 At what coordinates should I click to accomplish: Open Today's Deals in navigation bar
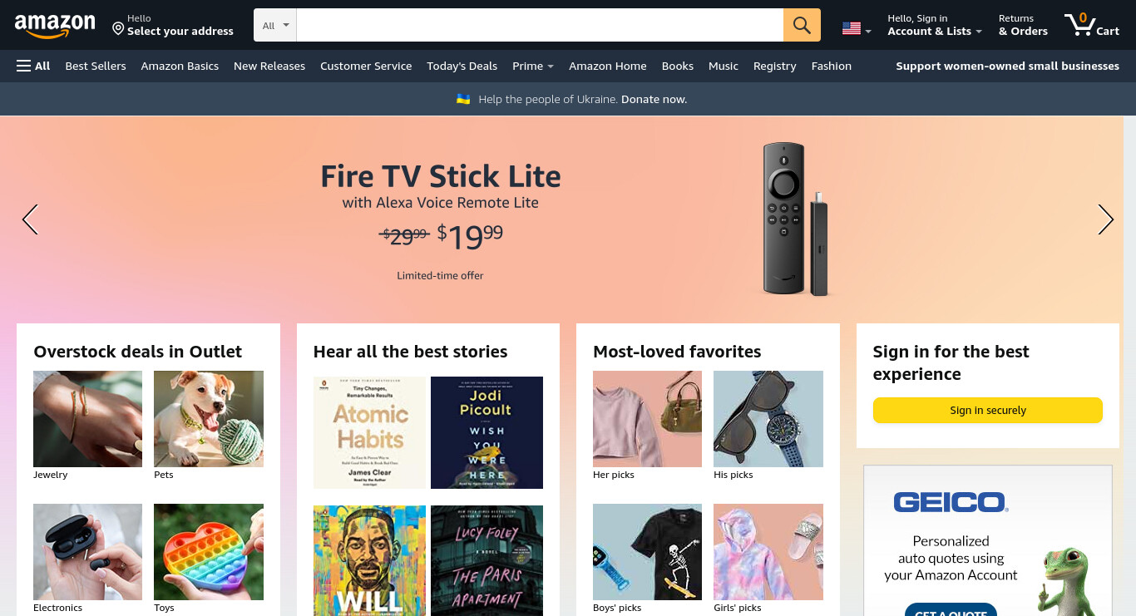[x=462, y=66]
